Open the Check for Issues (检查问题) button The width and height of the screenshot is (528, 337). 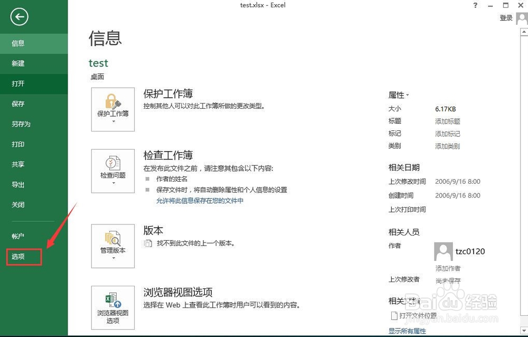coord(113,171)
